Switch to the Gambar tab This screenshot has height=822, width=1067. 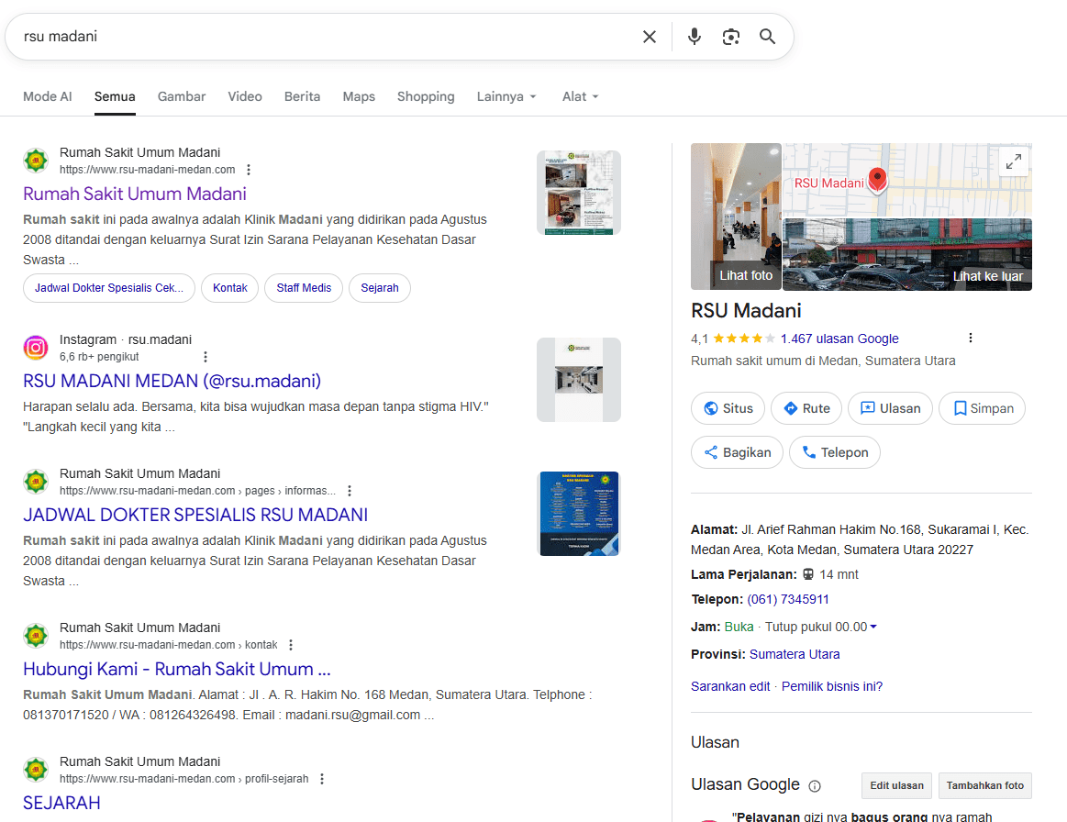click(x=181, y=96)
